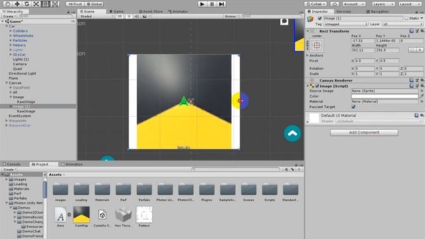Open the anchor presets box
This screenshot has width=425, height=239.
point(317,45)
